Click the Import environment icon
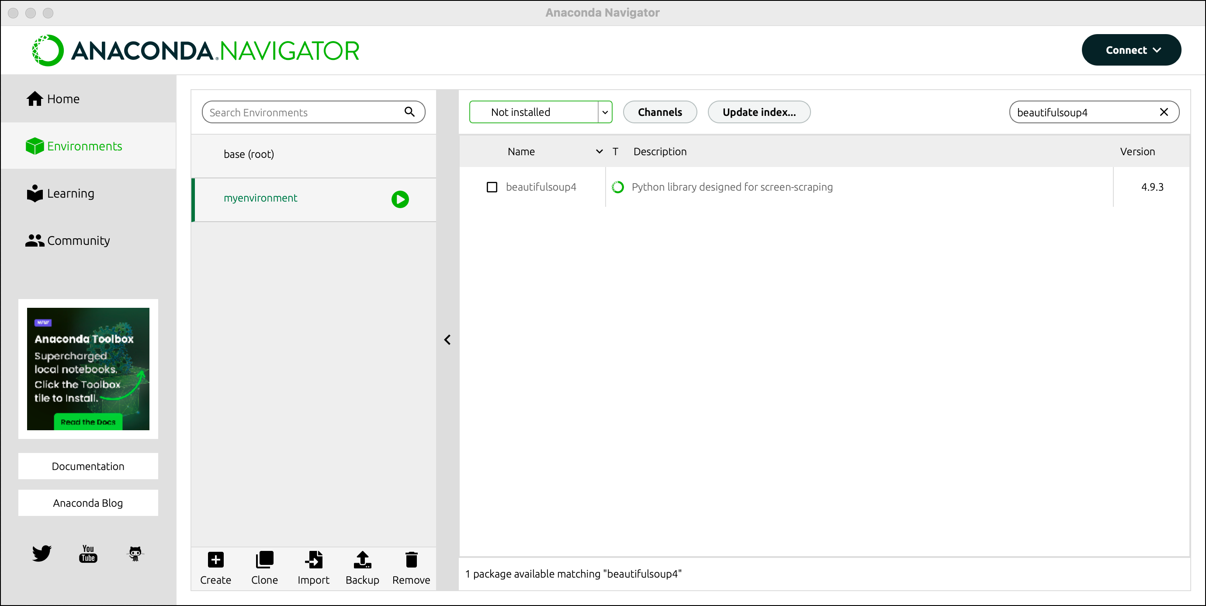1206x606 pixels. point(313,560)
